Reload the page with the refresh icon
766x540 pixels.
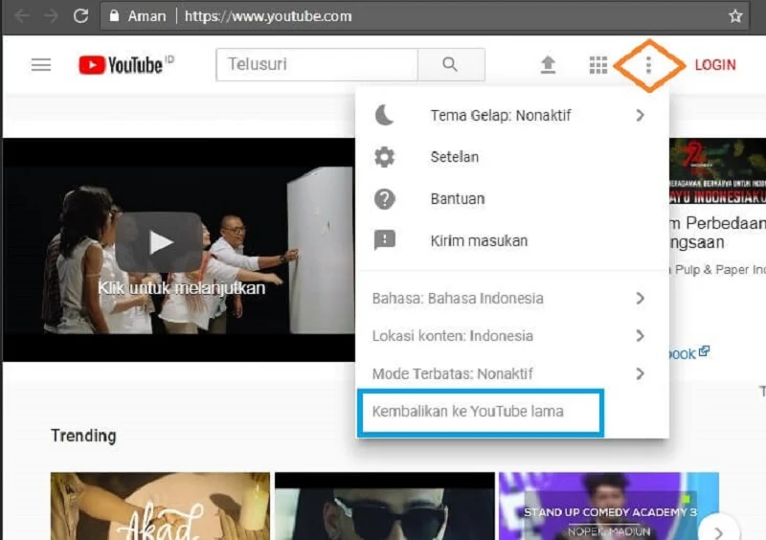(80, 16)
